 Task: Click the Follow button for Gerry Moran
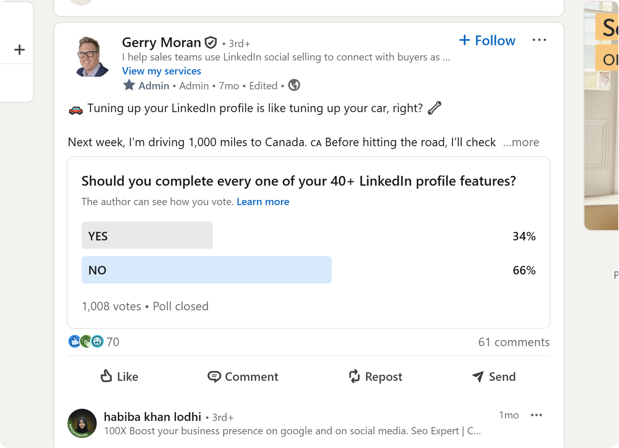[487, 40]
